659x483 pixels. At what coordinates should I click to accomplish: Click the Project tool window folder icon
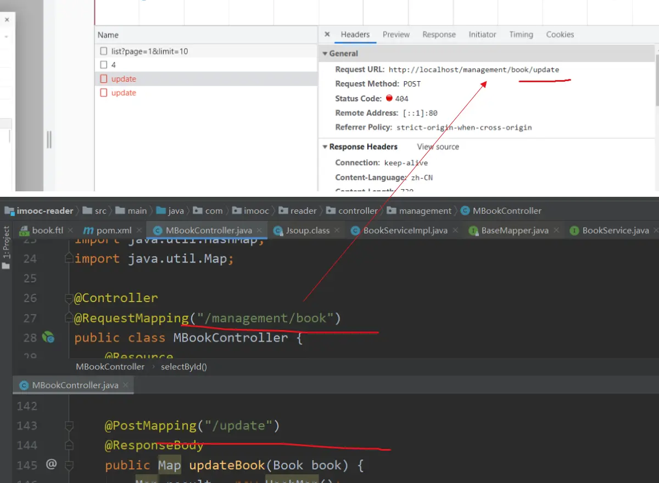coord(6,265)
